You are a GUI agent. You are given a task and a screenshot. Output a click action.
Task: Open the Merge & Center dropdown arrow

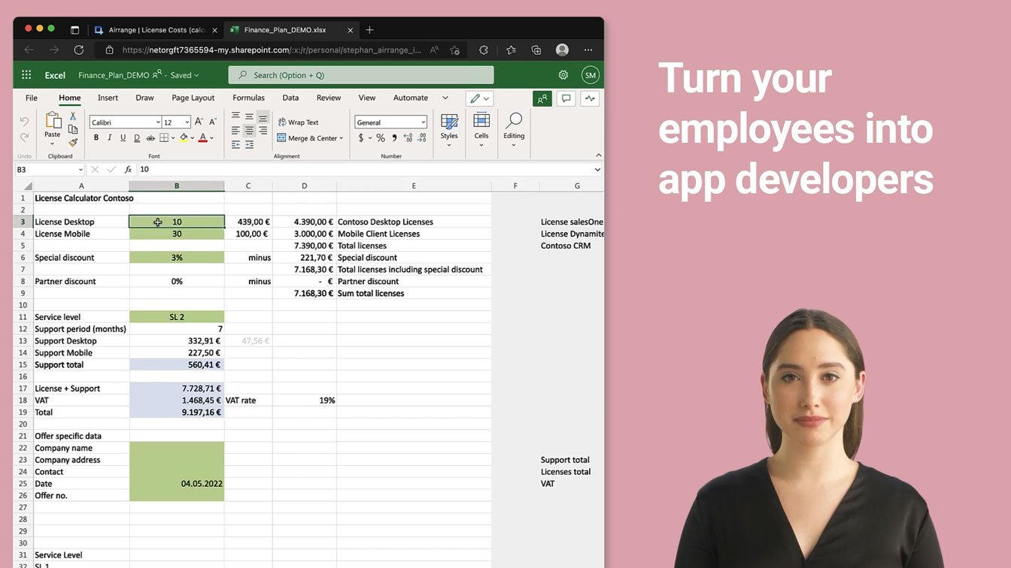tap(341, 138)
